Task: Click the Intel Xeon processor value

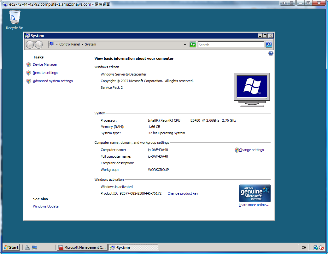Action: click(x=192, y=120)
